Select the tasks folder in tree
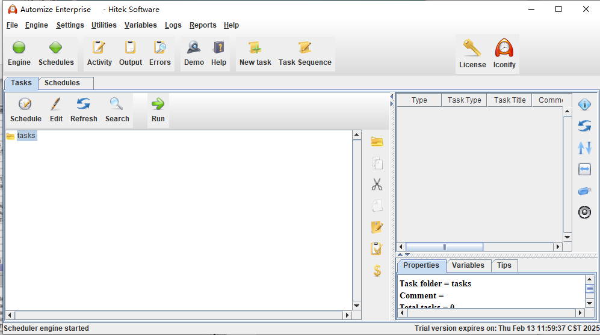 click(x=26, y=136)
